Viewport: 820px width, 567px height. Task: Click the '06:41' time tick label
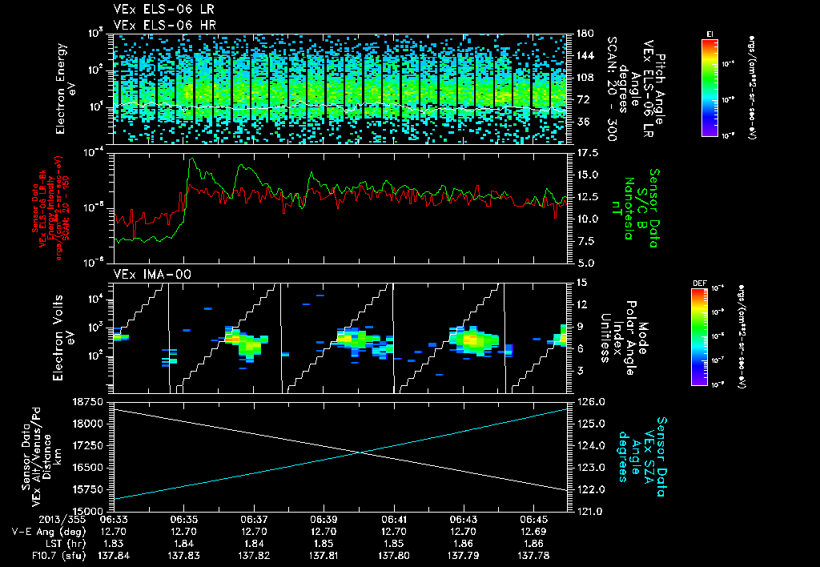coord(394,520)
